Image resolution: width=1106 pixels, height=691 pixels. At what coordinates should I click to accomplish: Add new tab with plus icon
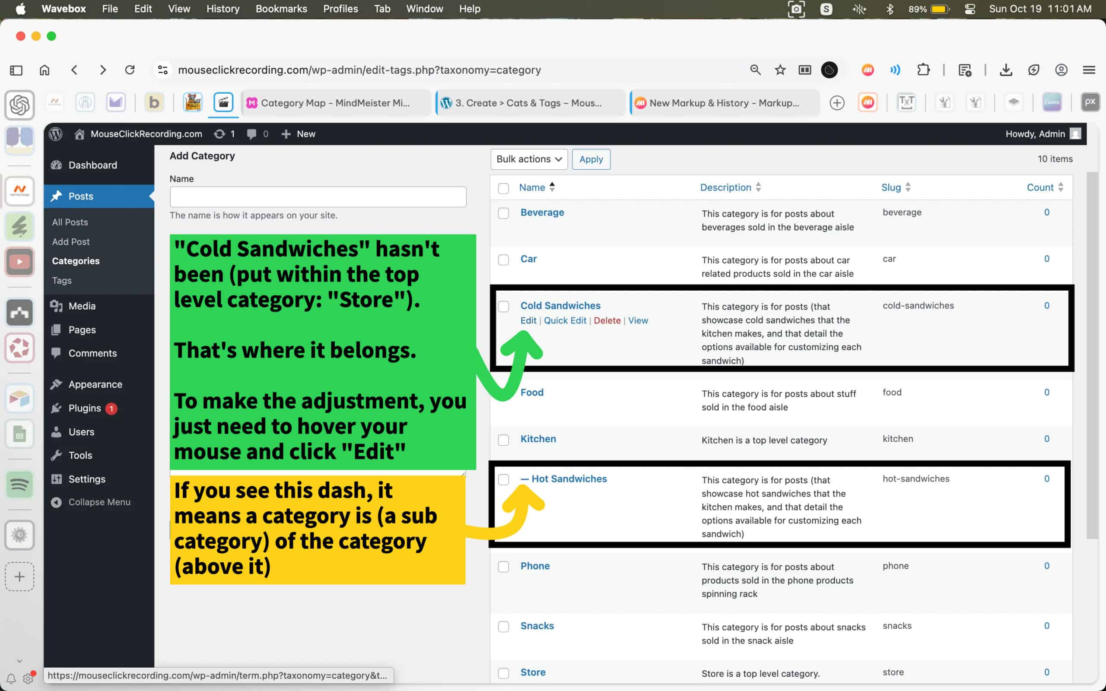click(x=837, y=103)
